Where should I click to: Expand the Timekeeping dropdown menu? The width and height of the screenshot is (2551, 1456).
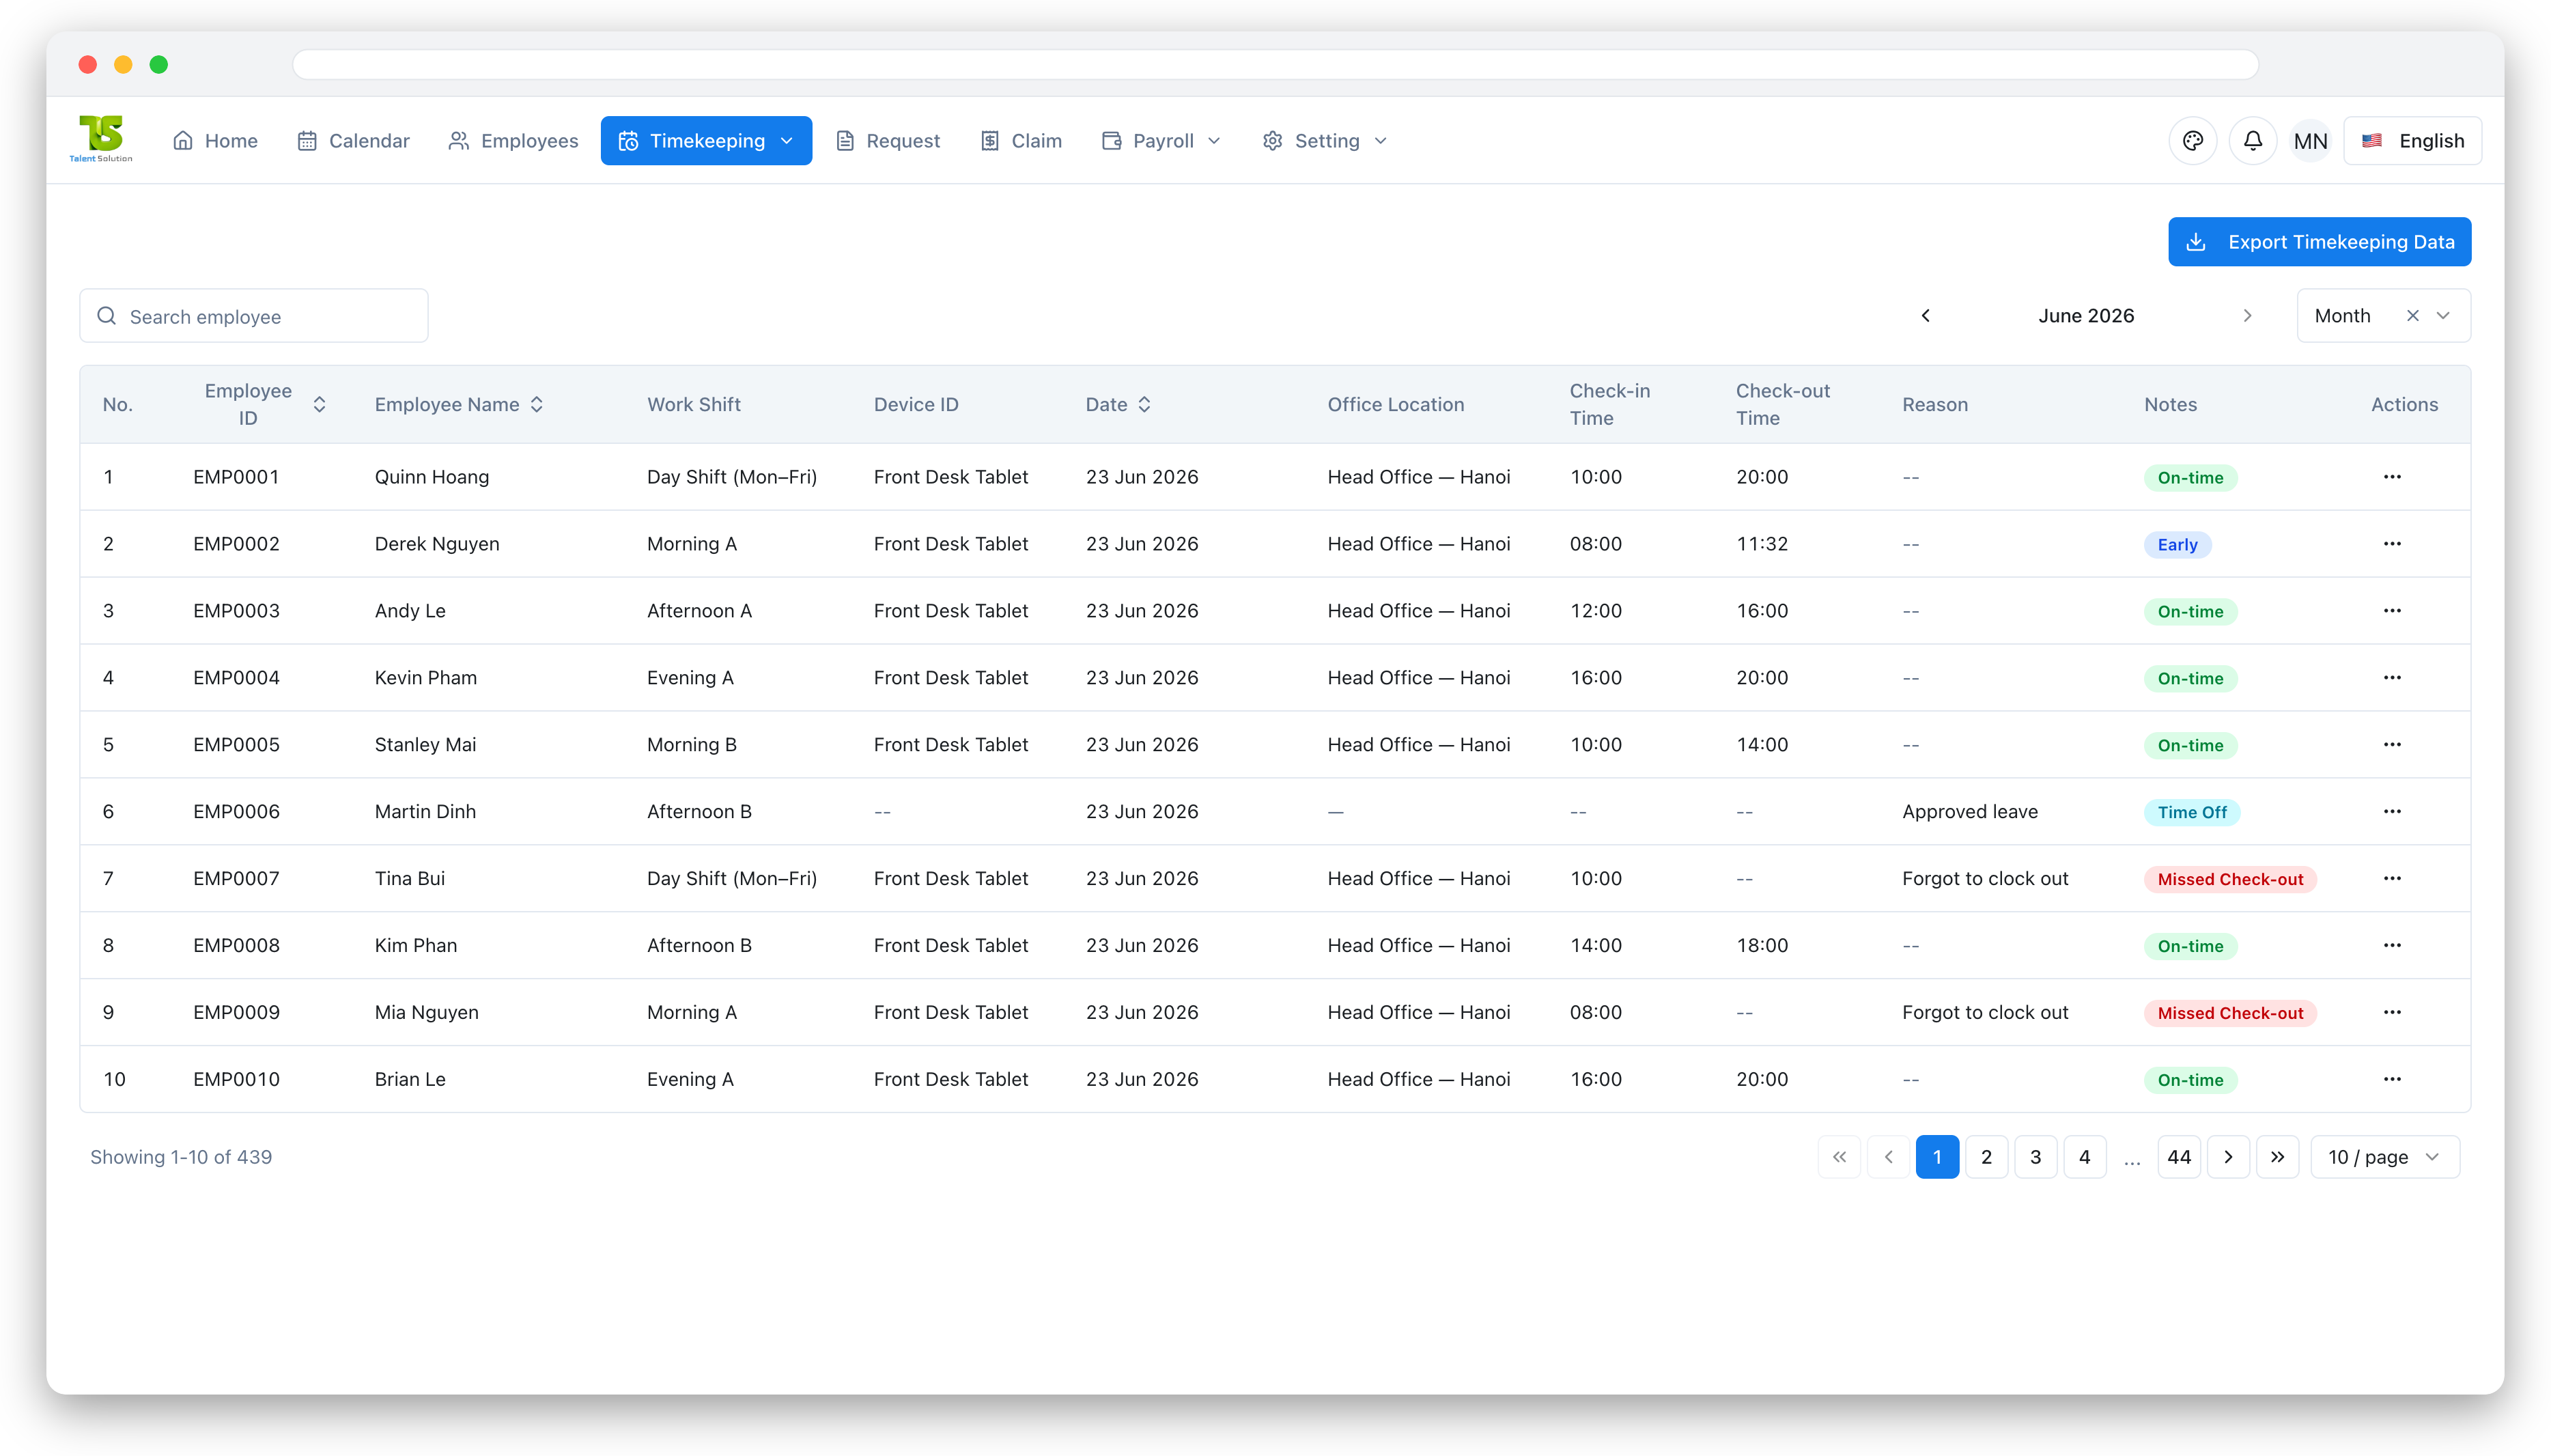tap(706, 141)
